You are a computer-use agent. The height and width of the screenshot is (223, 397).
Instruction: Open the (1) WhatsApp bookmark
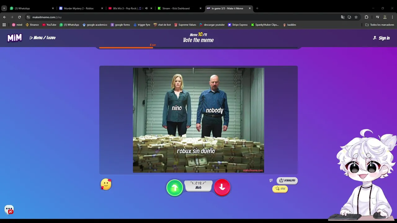(69, 25)
